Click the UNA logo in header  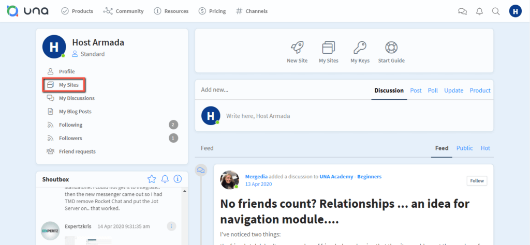(27, 11)
